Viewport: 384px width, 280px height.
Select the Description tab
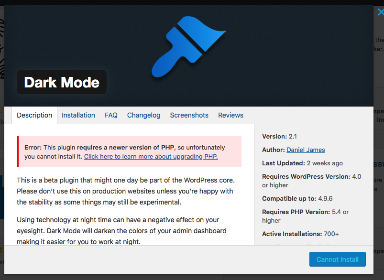pyautogui.click(x=34, y=115)
